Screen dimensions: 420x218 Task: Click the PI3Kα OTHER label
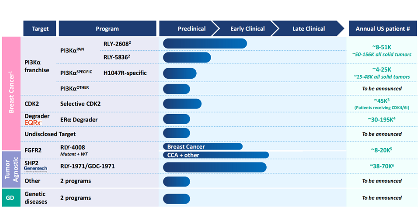74,88
